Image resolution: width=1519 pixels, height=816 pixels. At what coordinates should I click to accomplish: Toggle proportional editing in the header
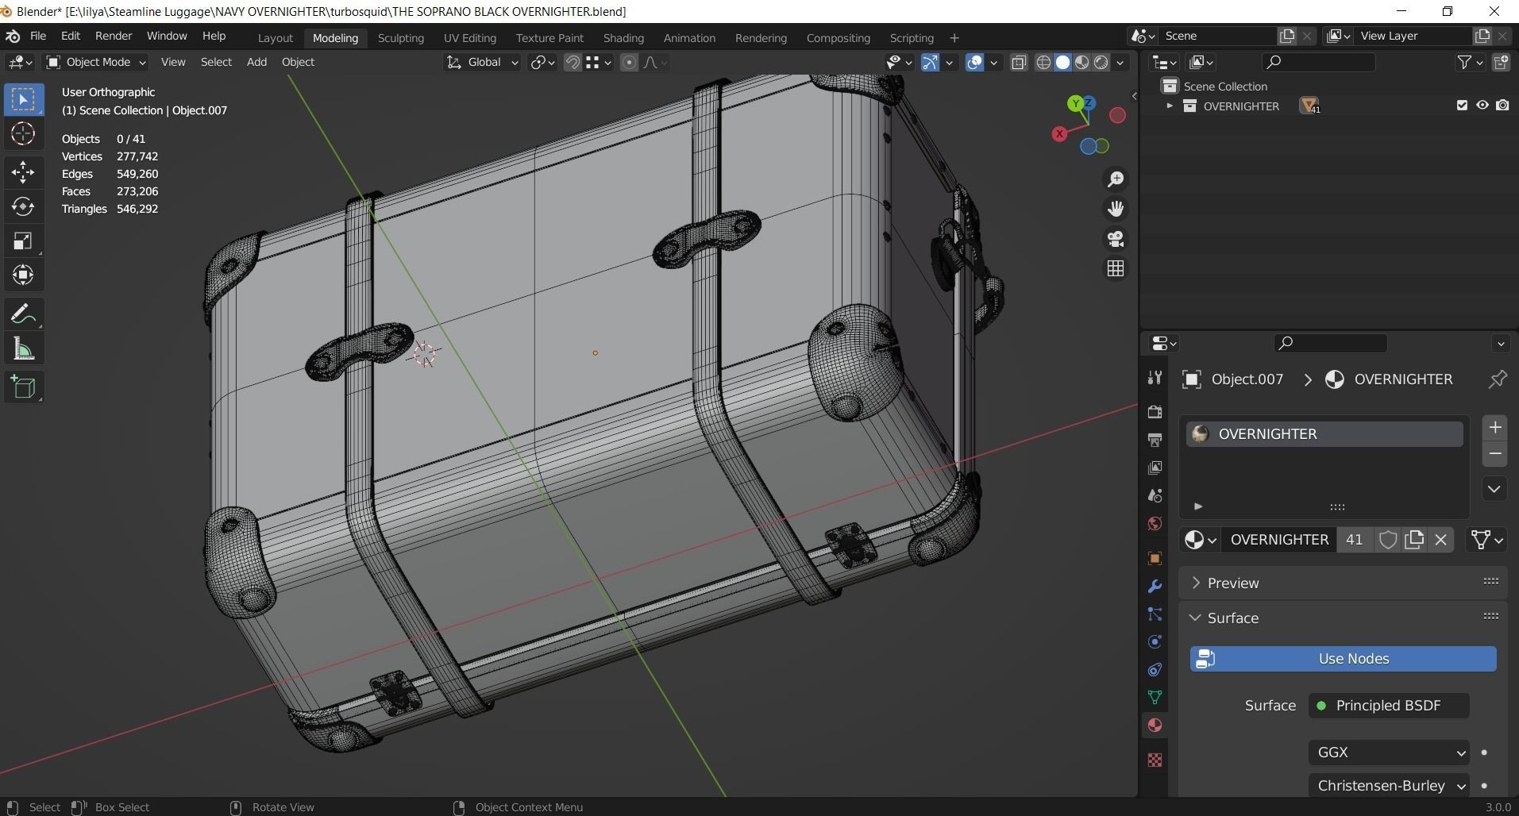pos(629,62)
